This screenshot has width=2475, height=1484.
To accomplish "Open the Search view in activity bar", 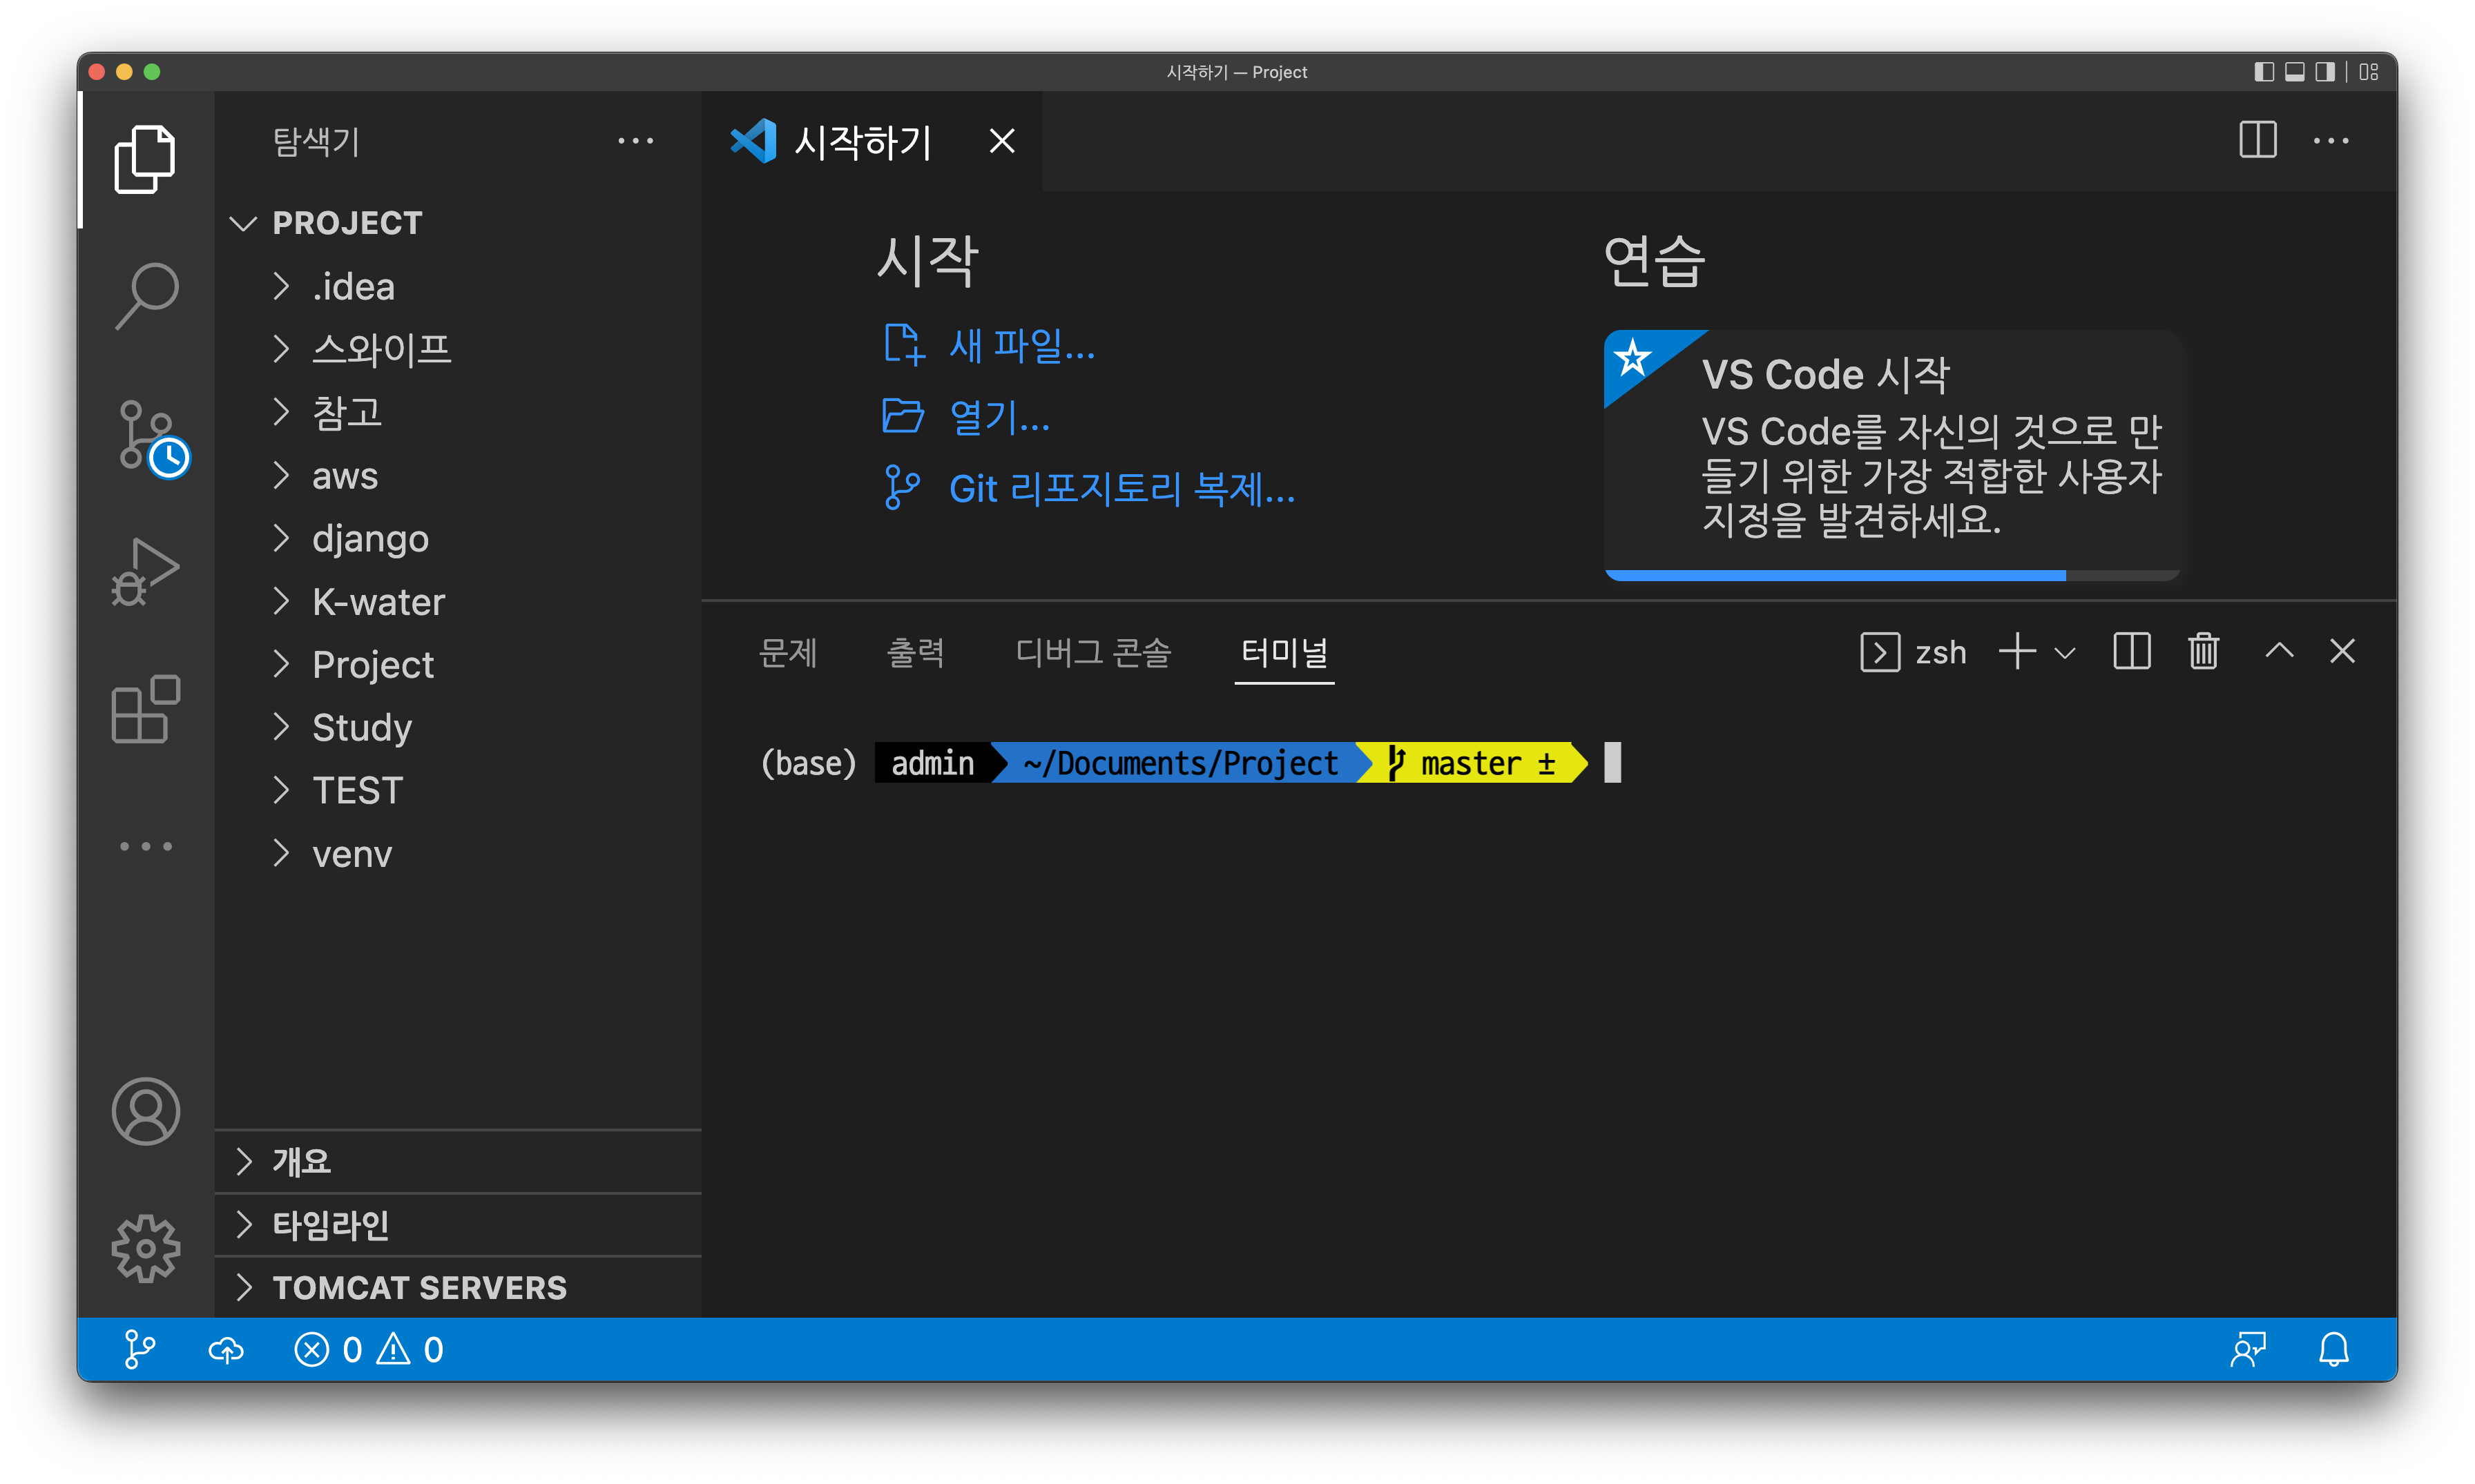I will point(146,296).
